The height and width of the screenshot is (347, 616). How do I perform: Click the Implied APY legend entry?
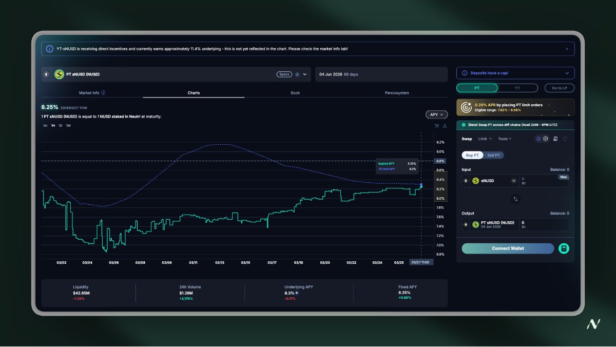[397, 164]
